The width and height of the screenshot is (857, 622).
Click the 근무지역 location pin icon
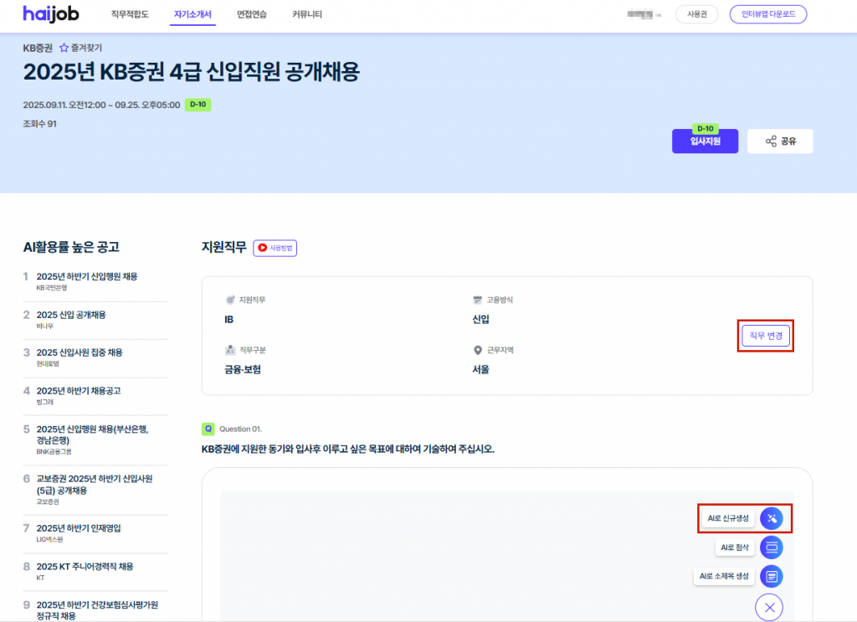click(x=477, y=350)
